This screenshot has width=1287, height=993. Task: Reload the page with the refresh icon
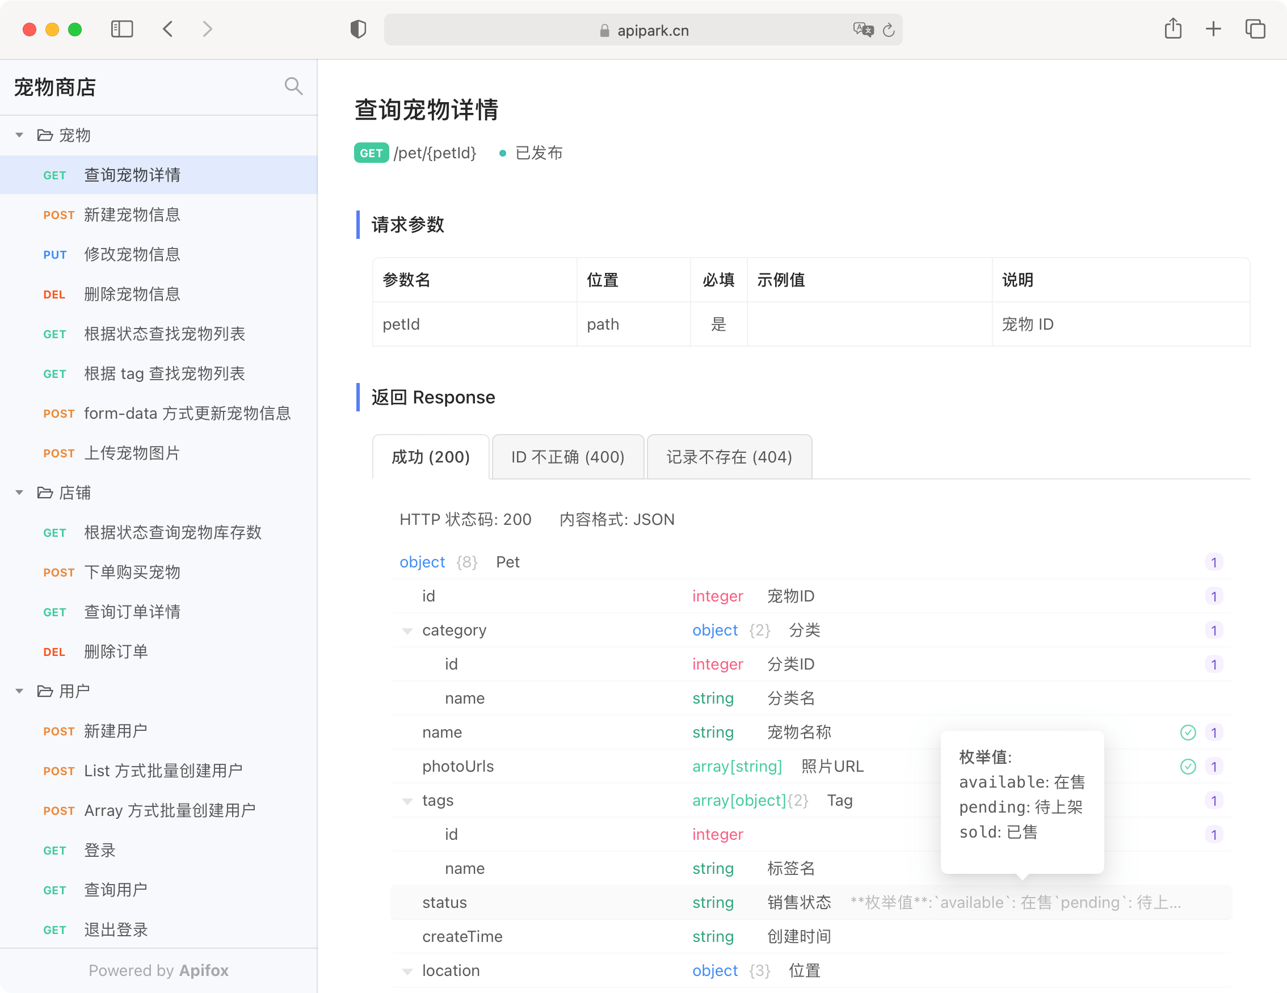pos(889,30)
